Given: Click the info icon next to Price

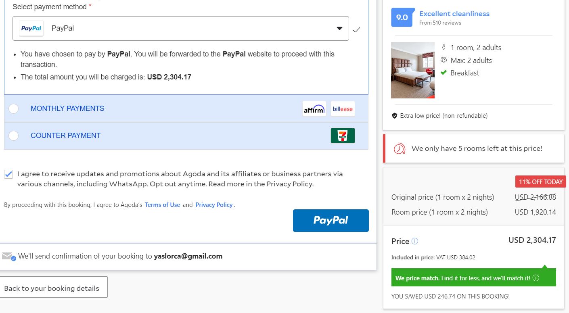Looking at the screenshot, I should 415,241.
